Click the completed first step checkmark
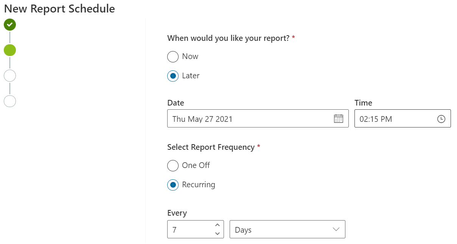This screenshot has width=457, height=244. pyautogui.click(x=10, y=25)
